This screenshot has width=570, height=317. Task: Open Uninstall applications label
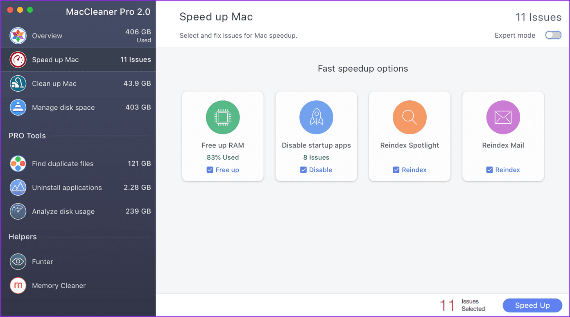(x=67, y=188)
